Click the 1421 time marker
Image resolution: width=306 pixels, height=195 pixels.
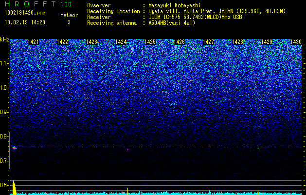pyautogui.click(x=33, y=42)
